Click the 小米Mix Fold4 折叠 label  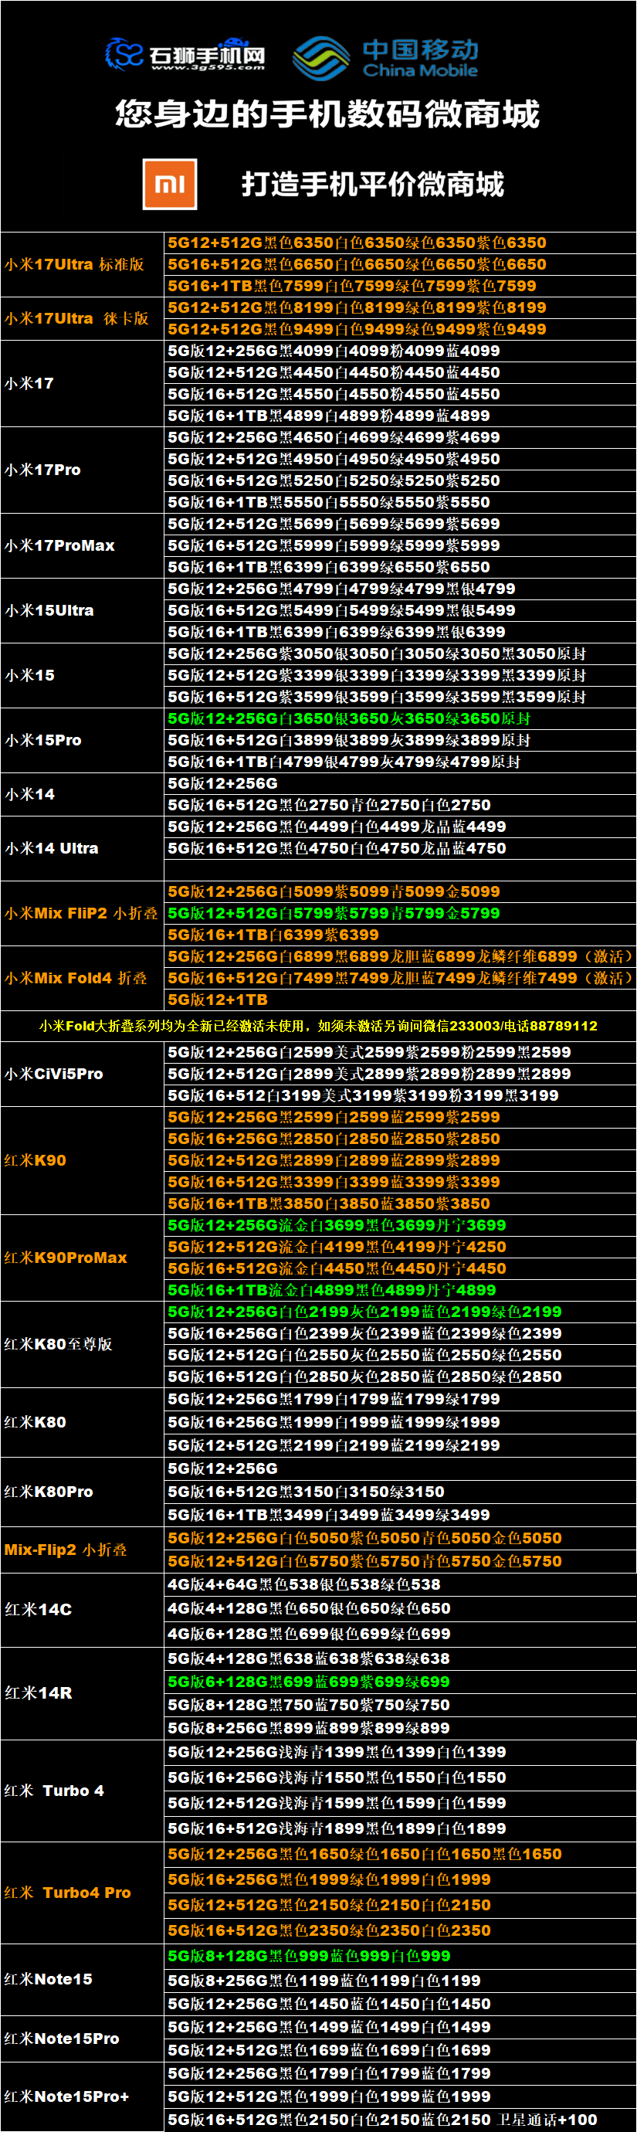76,978
